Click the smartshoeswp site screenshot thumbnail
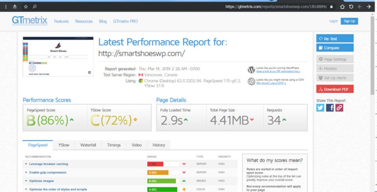 coord(58,57)
